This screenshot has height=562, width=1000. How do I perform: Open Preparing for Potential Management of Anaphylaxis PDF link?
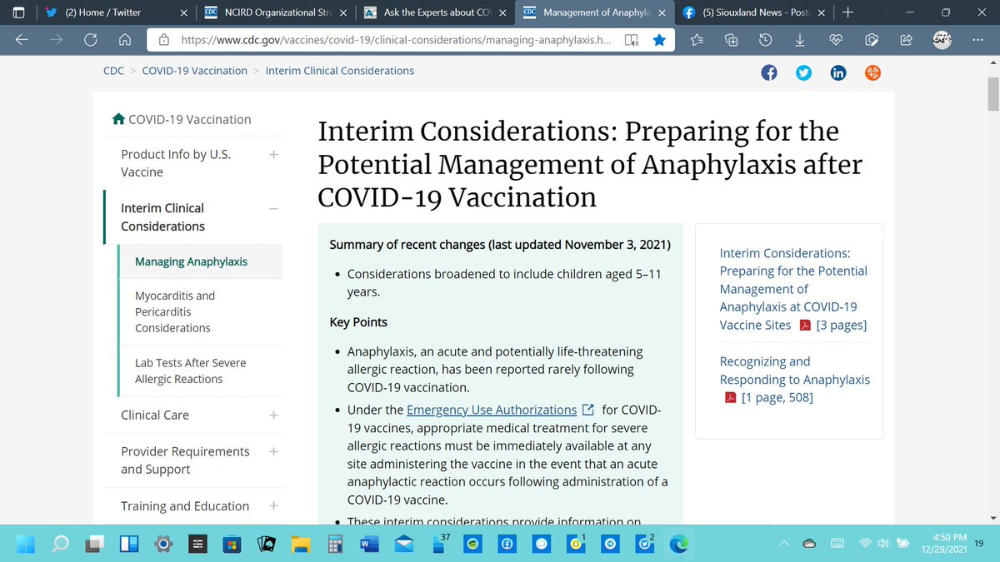click(793, 289)
